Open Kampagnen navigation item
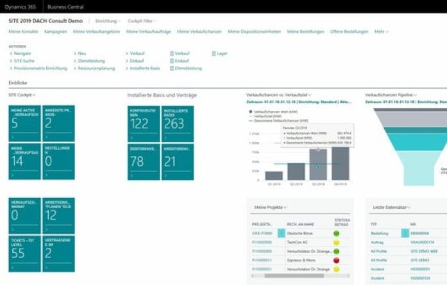The width and height of the screenshot is (447, 285). click(x=56, y=31)
